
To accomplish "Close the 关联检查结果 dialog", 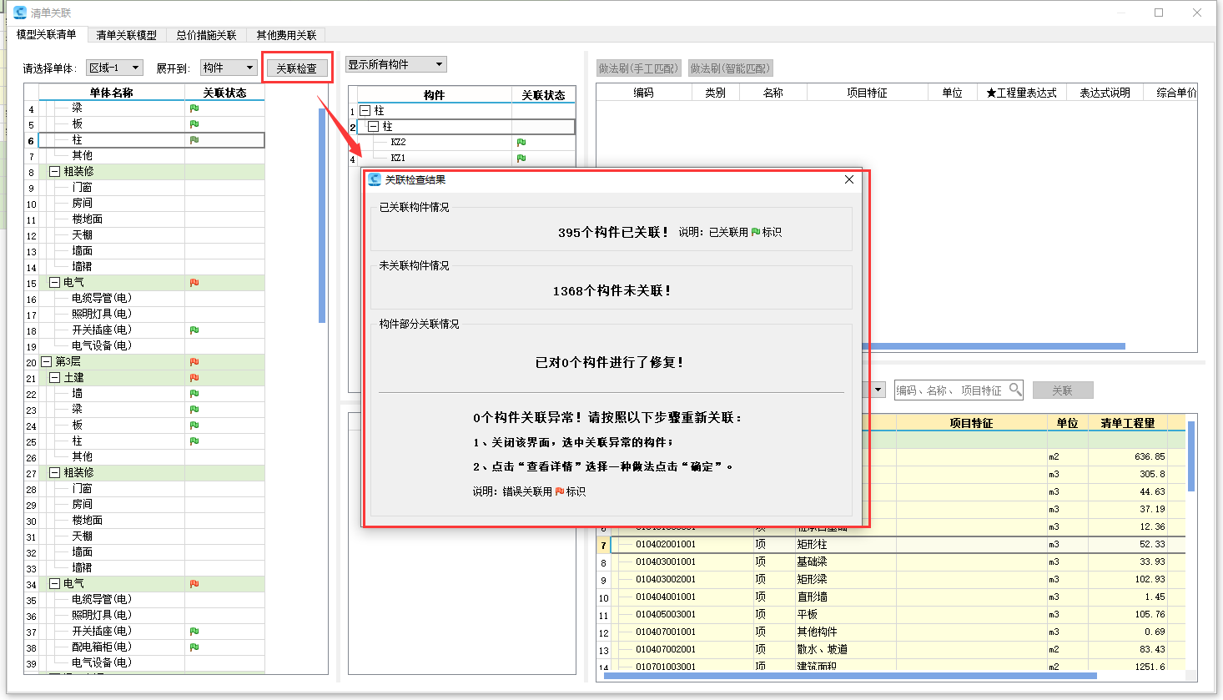I will pos(849,179).
